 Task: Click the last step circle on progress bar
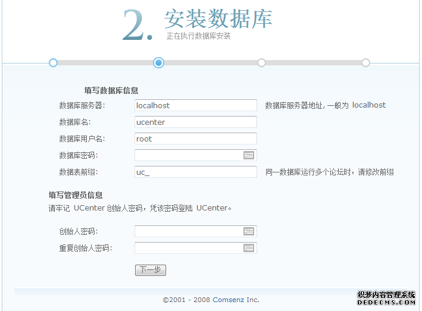[x=365, y=62]
